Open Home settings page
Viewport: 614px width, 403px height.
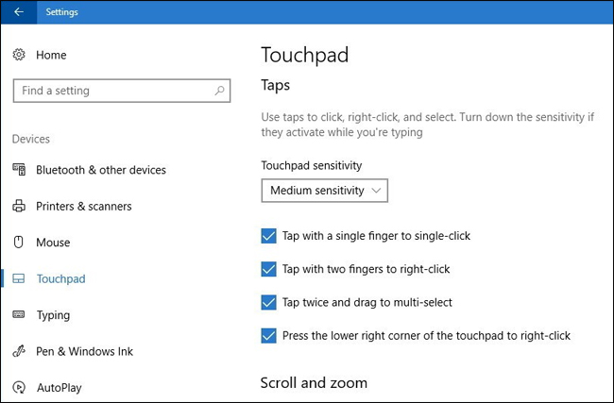(x=51, y=55)
